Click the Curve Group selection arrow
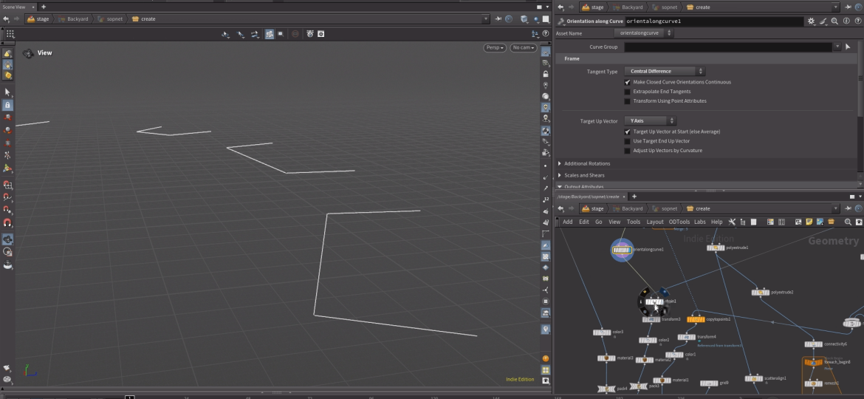 click(848, 47)
